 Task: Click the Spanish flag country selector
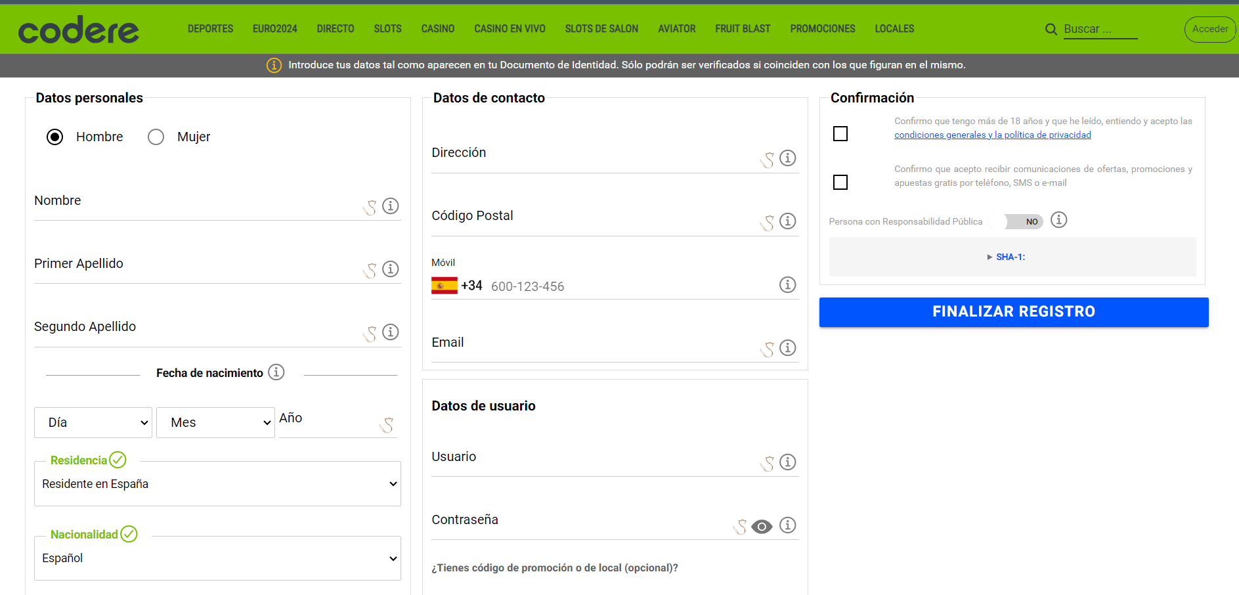[445, 286]
